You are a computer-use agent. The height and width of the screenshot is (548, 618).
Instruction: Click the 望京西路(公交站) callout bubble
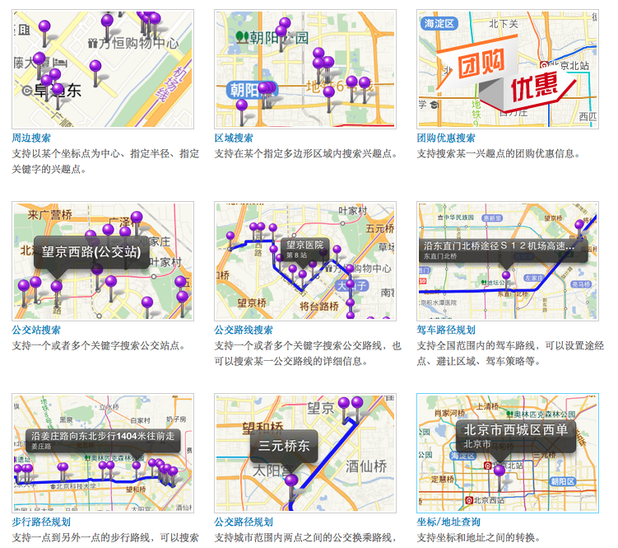pyautogui.click(x=91, y=253)
